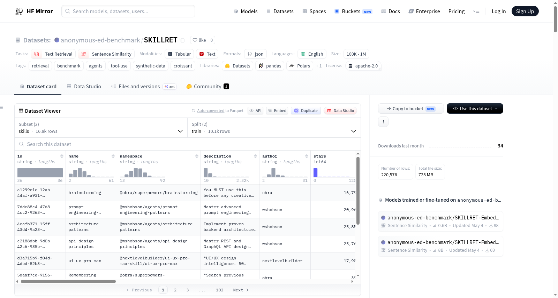
Task: Switch to the Dataset card tab
Action: pyautogui.click(x=38, y=87)
